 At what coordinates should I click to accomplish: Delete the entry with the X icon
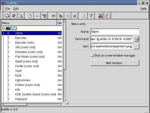pos(75,16)
